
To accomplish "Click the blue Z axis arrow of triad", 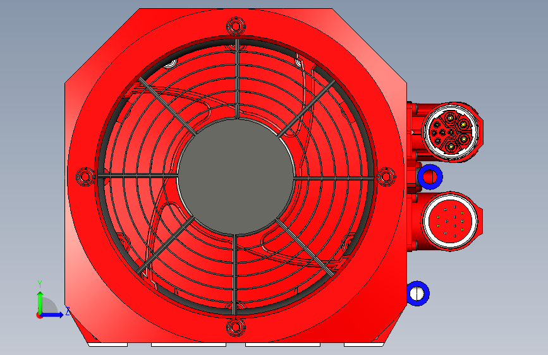I will [52, 315].
